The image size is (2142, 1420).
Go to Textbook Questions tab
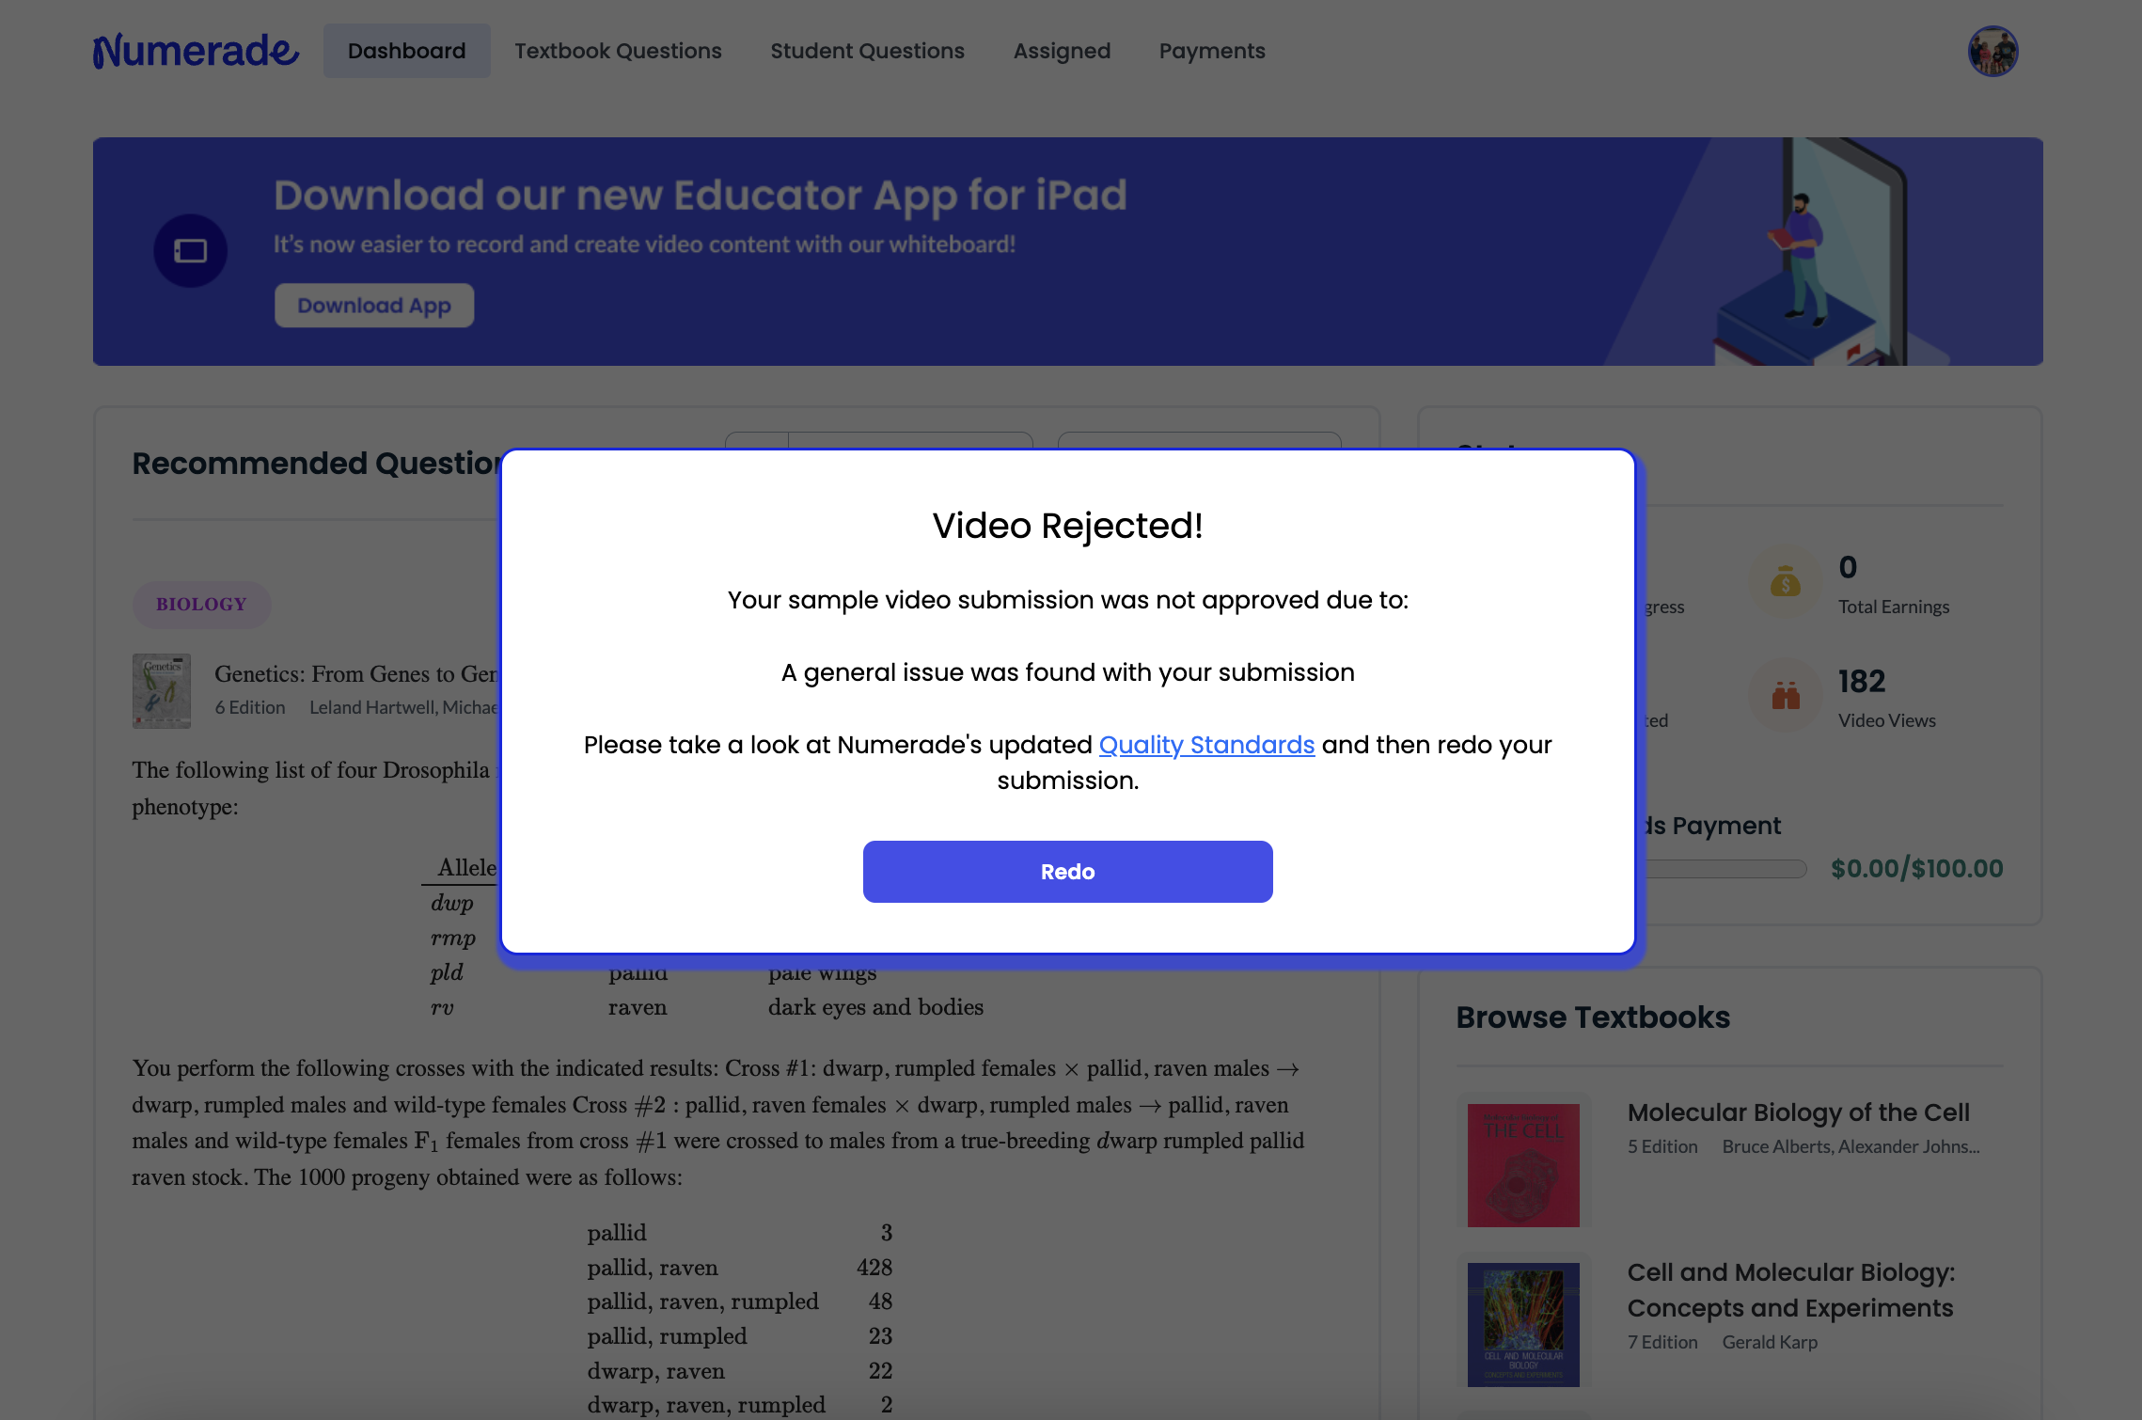click(x=618, y=51)
